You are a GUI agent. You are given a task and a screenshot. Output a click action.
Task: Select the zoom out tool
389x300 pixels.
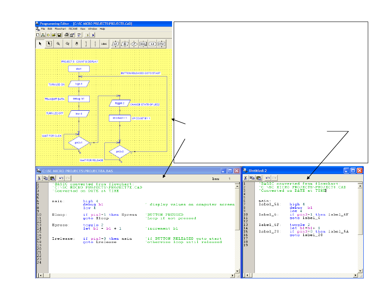click(67, 44)
